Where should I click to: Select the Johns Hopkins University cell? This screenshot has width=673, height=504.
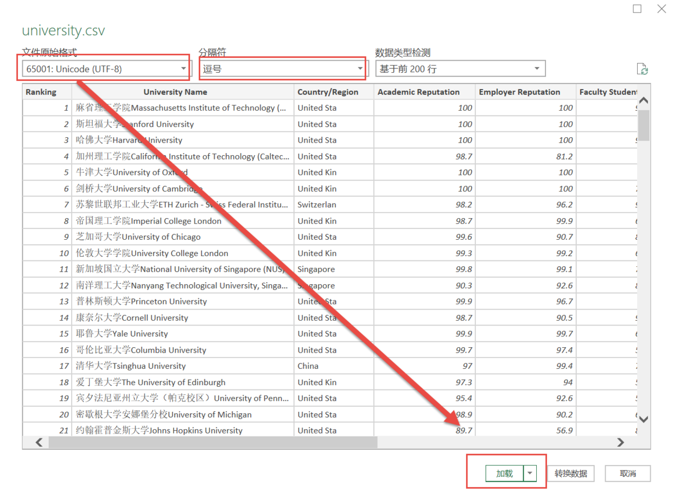point(183,431)
